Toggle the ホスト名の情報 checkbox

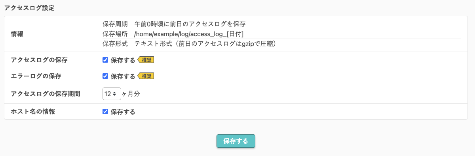[x=105, y=111]
